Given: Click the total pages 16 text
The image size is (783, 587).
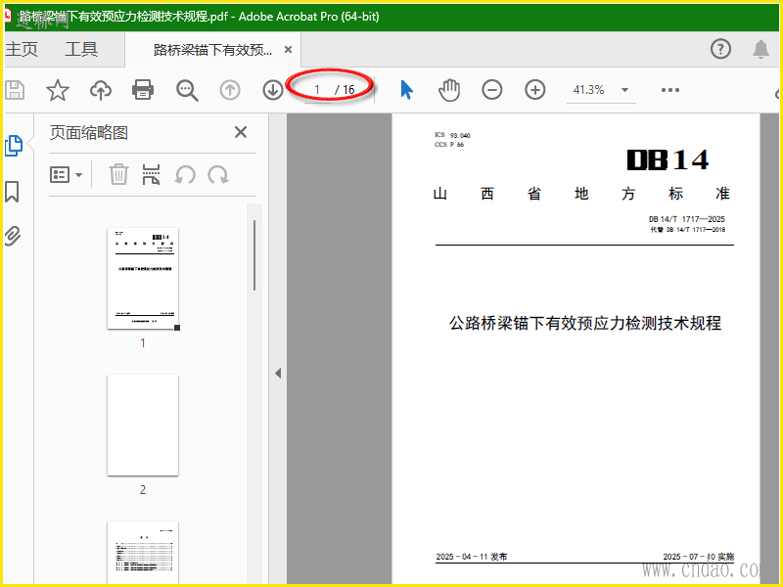Looking at the screenshot, I should point(348,90).
